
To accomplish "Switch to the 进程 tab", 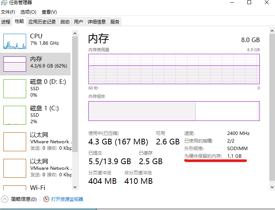I will (6, 22).
